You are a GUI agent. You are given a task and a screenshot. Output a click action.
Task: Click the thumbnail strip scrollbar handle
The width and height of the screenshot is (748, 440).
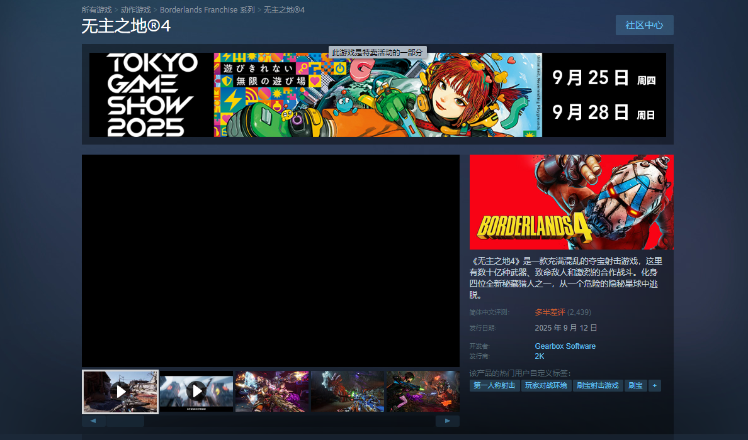pyautogui.click(x=125, y=421)
